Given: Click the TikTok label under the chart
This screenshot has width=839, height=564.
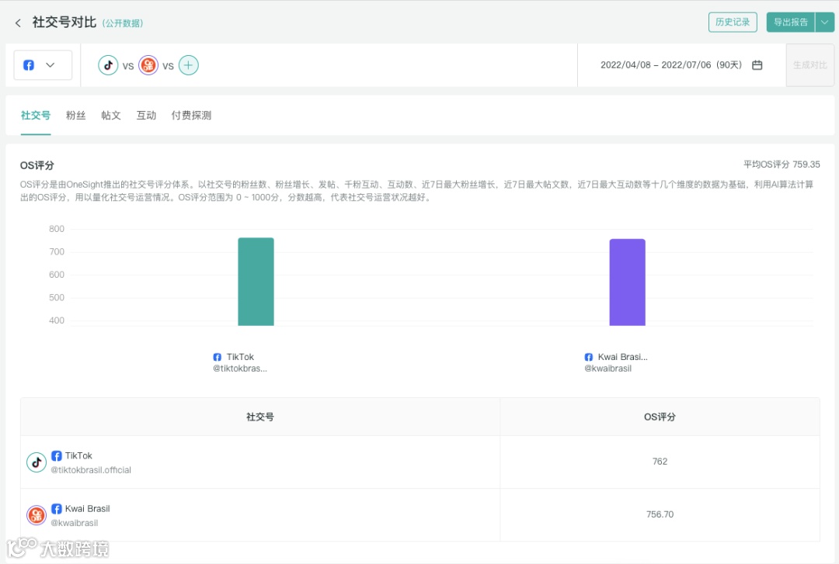Looking at the screenshot, I should click(240, 357).
